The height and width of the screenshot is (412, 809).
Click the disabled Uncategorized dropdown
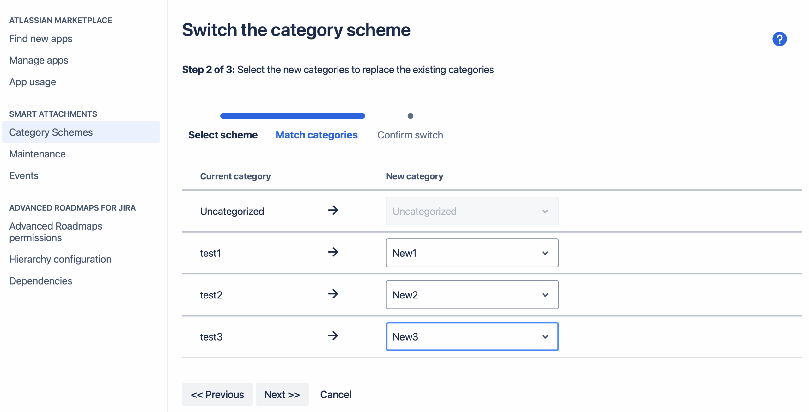[472, 211]
